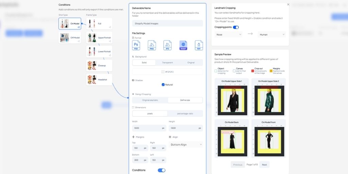Select the Solid background tab
The width and height of the screenshot is (348, 174).
[x=144, y=63]
